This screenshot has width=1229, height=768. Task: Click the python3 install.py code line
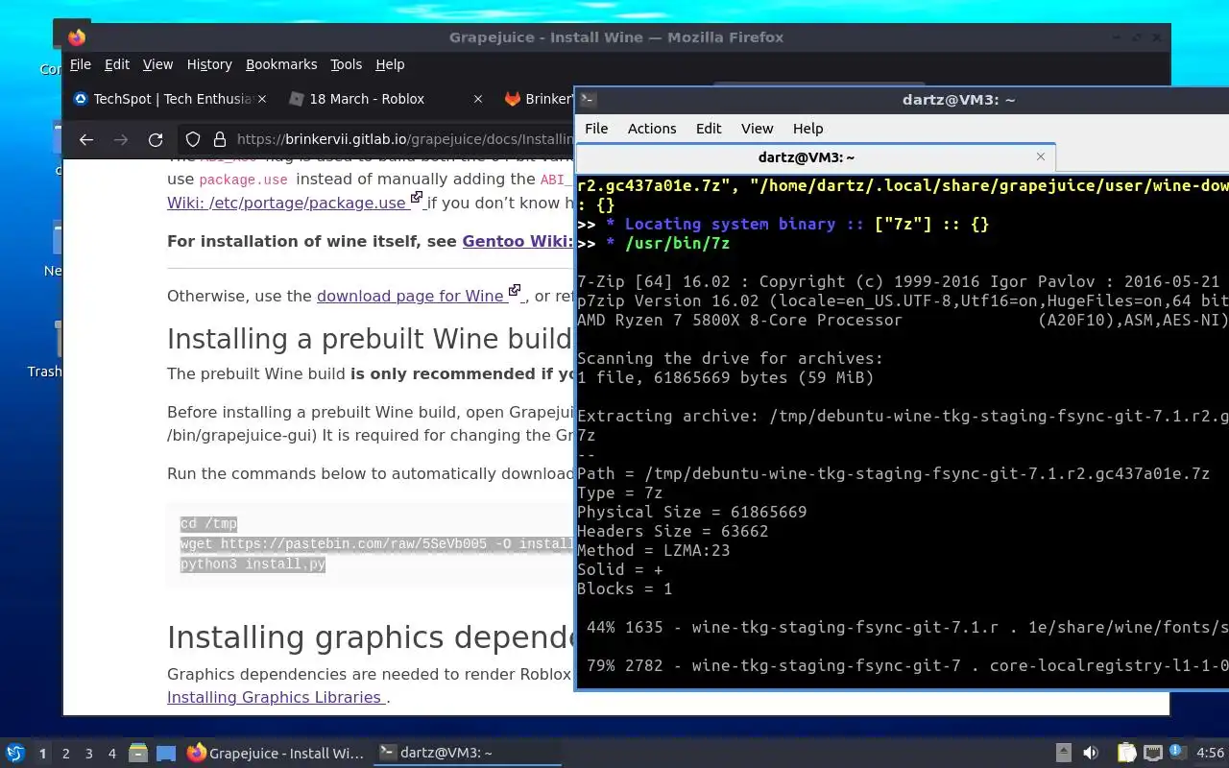click(253, 564)
